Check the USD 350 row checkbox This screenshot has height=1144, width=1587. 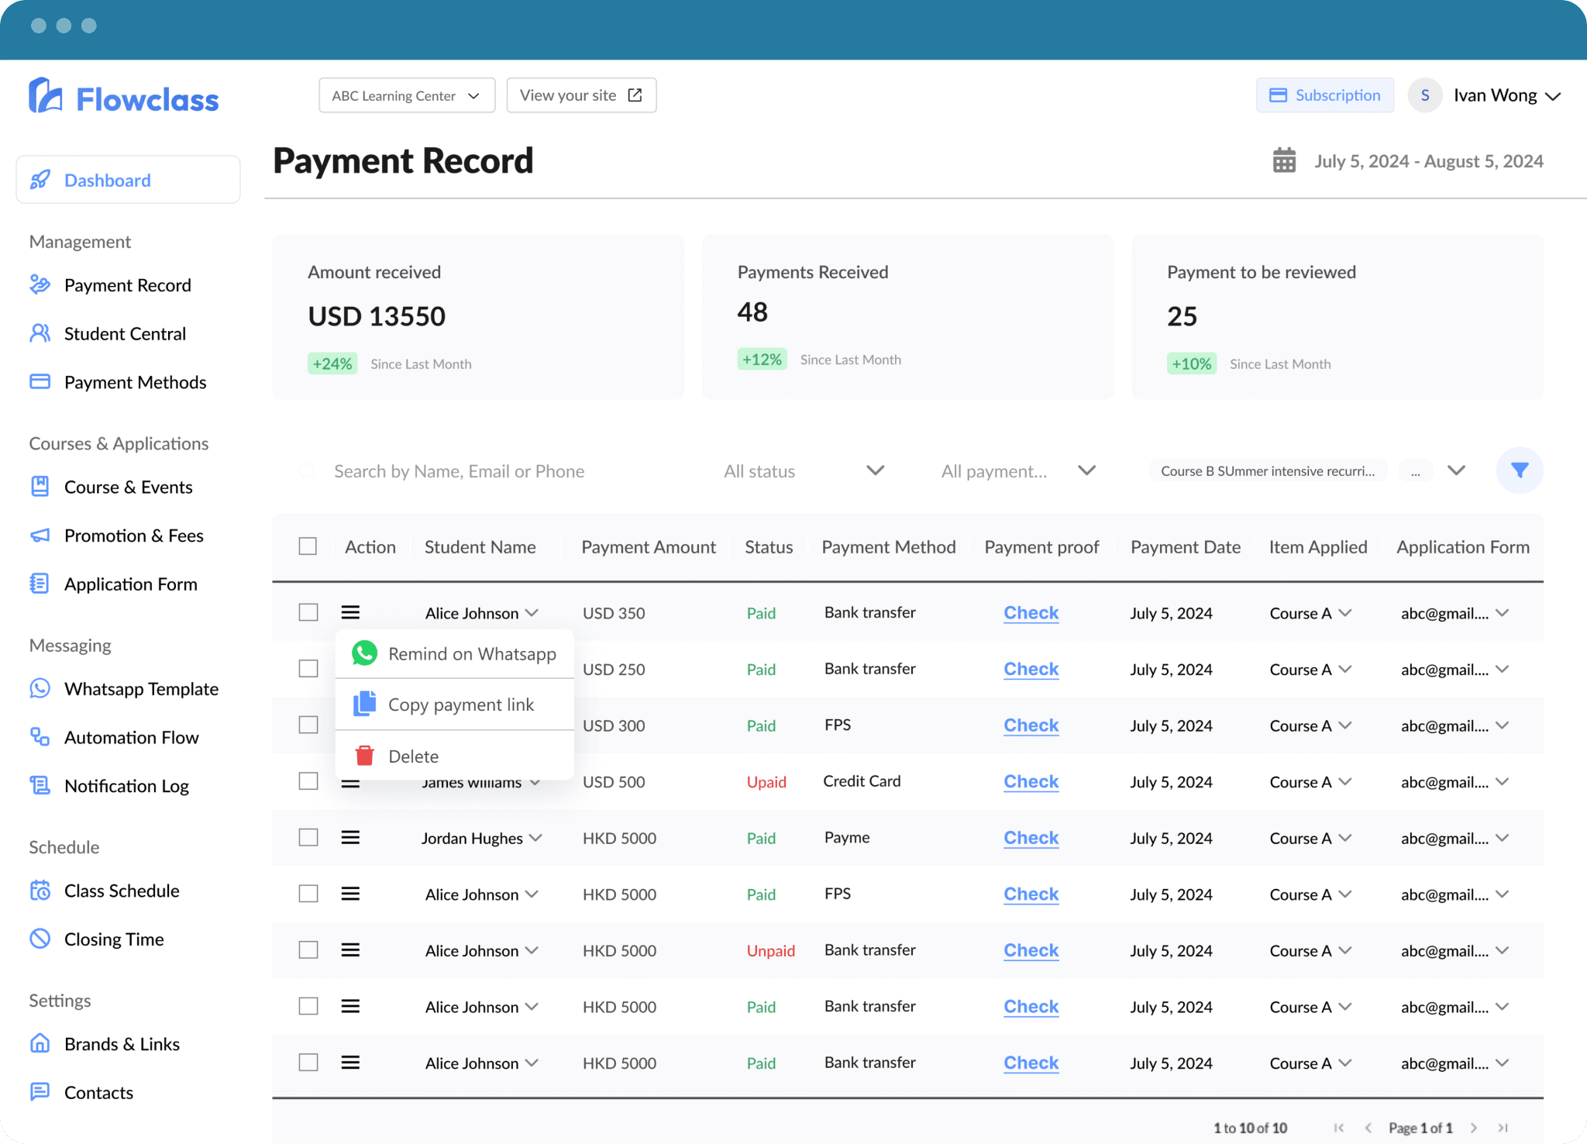pos(308,612)
